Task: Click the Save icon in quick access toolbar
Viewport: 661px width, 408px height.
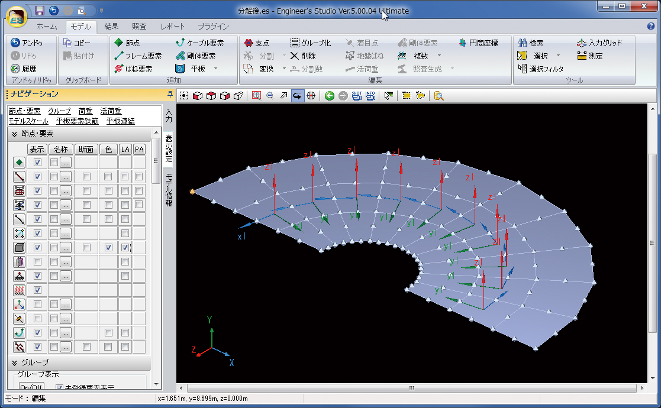Action: (x=39, y=11)
